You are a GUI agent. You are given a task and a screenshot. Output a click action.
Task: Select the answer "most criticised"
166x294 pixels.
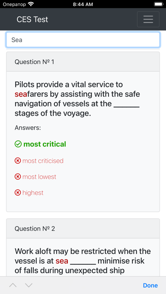click(x=43, y=161)
